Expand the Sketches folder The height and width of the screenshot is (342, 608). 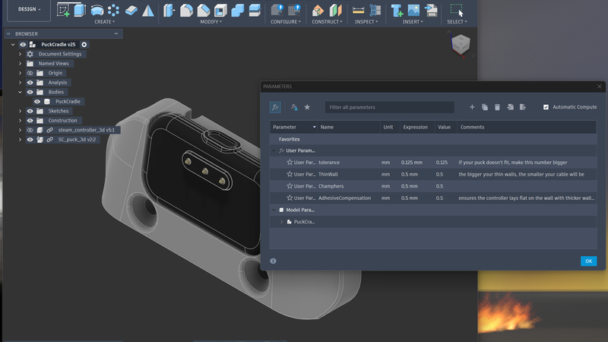21,111
